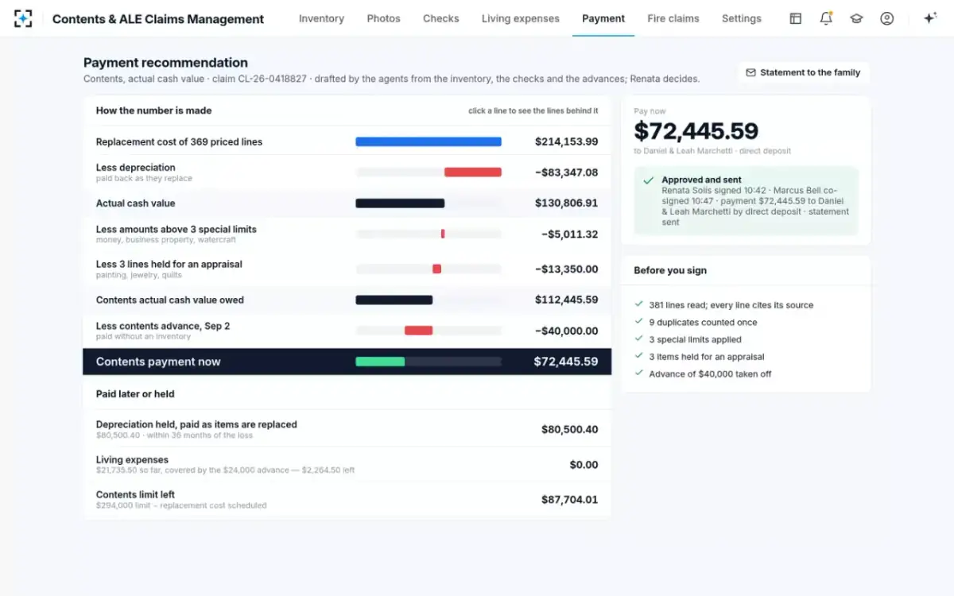The image size is (954, 596).
Task: Click Depreciation held, paid as items replaced
Action: click(x=347, y=429)
